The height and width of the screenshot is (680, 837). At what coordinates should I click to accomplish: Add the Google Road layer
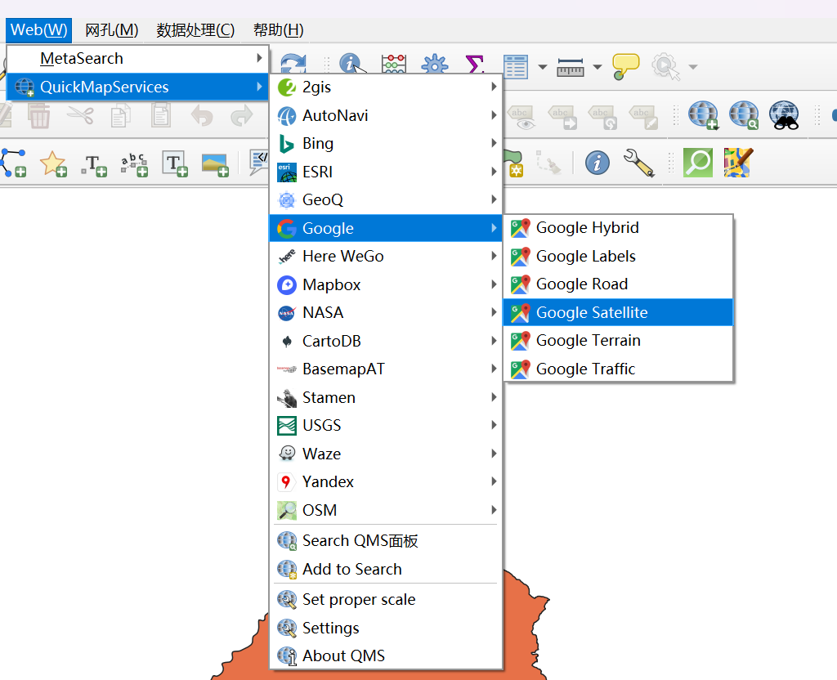coord(618,284)
